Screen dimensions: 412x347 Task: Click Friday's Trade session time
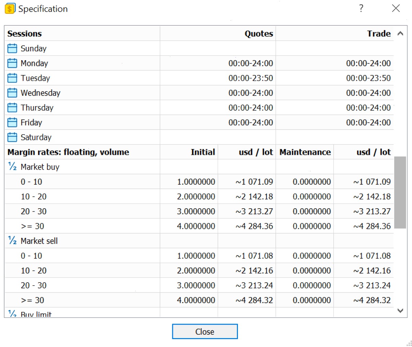368,122
